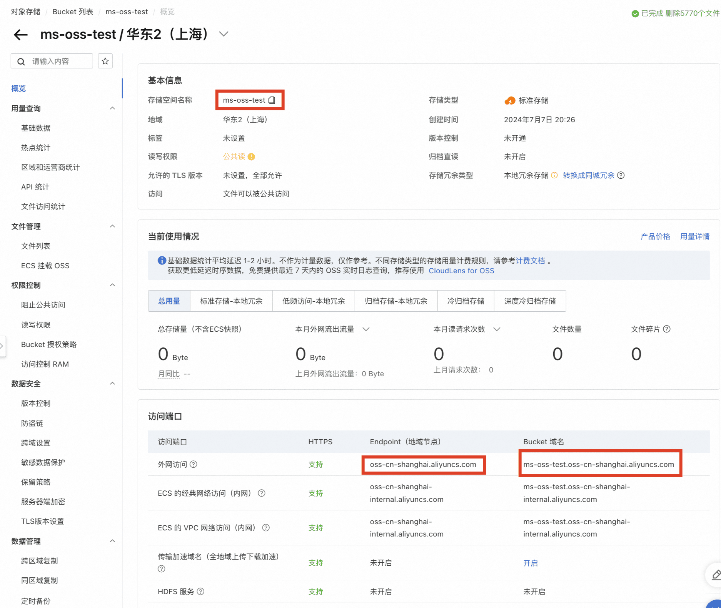The height and width of the screenshot is (608, 721).
Task: Open 保留策略 in the sidebar
Action: coord(36,482)
